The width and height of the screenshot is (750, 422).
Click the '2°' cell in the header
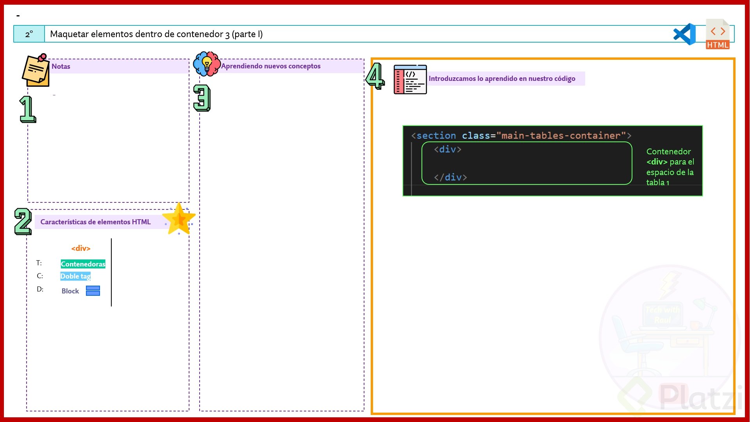(x=29, y=34)
